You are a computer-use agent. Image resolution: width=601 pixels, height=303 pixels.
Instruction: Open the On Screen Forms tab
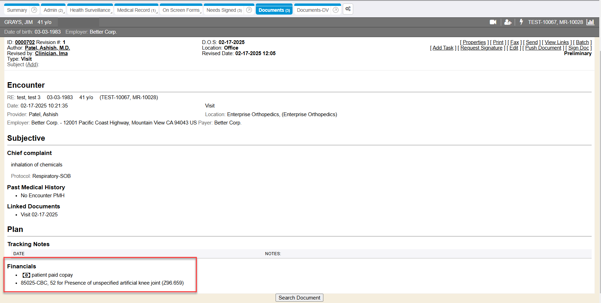click(181, 10)
